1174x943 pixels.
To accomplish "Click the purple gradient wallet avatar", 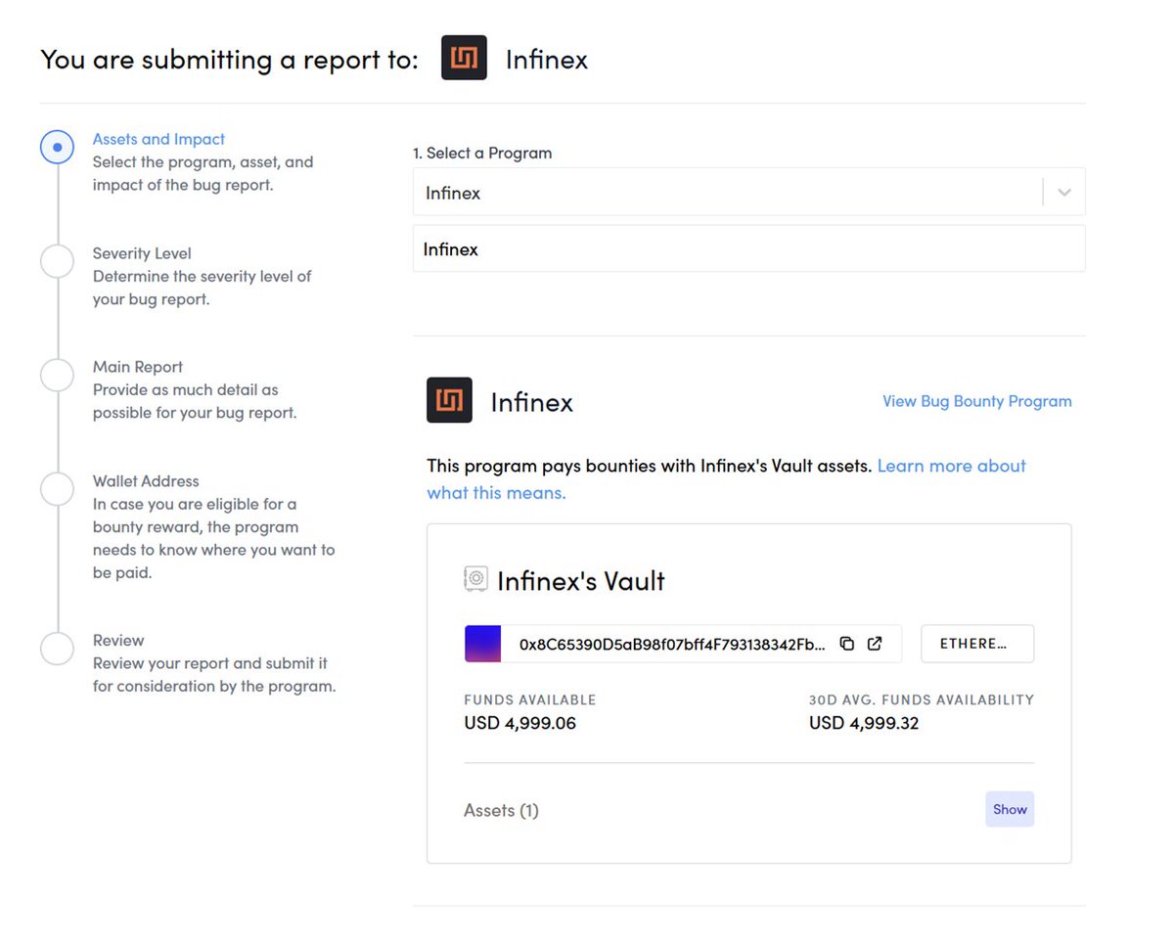I will 482,644.
